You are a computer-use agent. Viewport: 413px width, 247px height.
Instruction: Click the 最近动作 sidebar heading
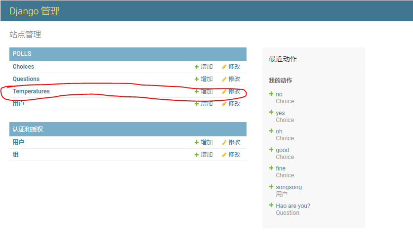tap(283, 59)
